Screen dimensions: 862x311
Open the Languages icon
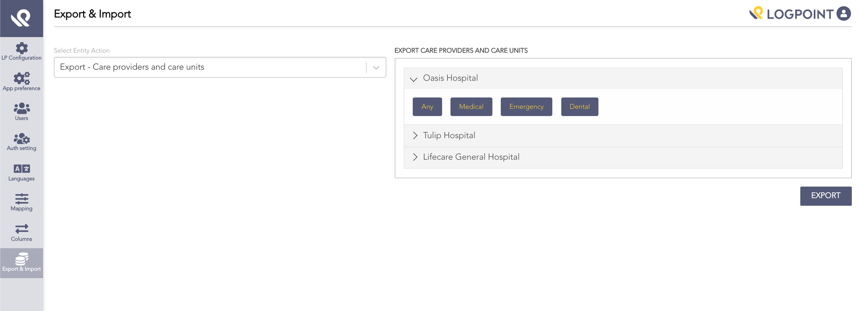[x=22, y=169]
